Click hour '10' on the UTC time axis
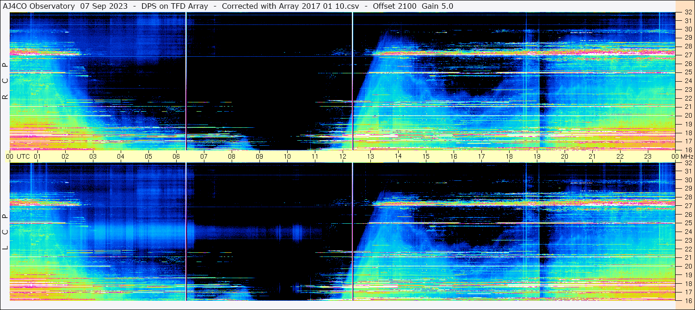This screenshot has width=695, height=310. (287, 156)
